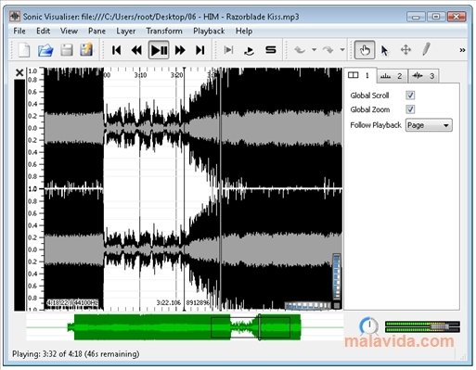Open the Playback menu
The width and height of the screenshot is (476, 370).
(209, 31)
